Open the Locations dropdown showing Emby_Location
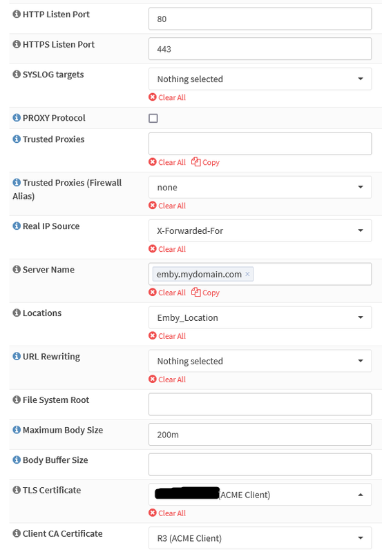Viewport: 382px width, 552px height. coord(260,317)
